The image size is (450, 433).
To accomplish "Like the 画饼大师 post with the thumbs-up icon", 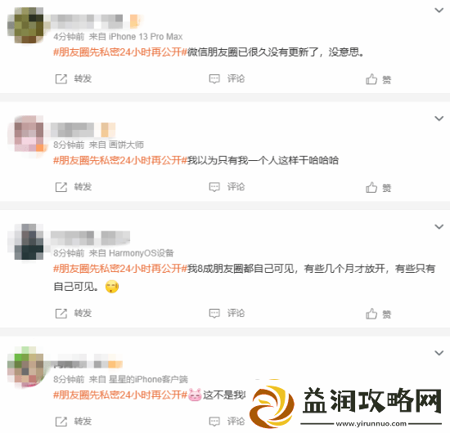I will click(x=371, y=187).
